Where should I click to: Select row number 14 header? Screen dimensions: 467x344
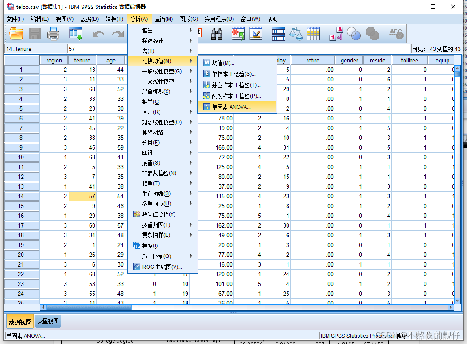tap(21, 197)
